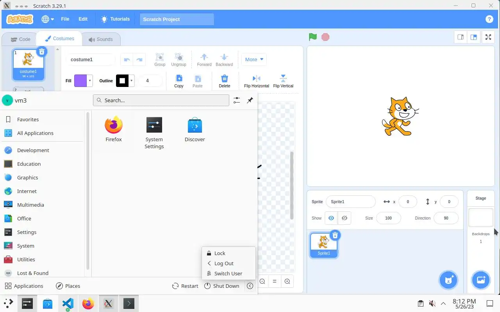The height and width of the screenshot is (312, 500).
Task: Move selection Forward one layer
Action: pos(204,60)
